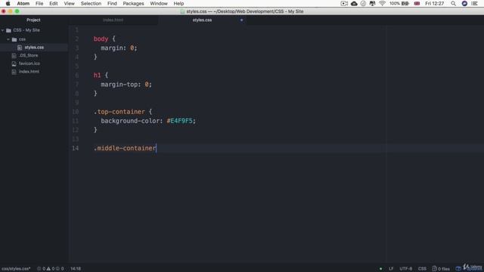
Task: Select the css folder in tree
Action: click(22, 39)
